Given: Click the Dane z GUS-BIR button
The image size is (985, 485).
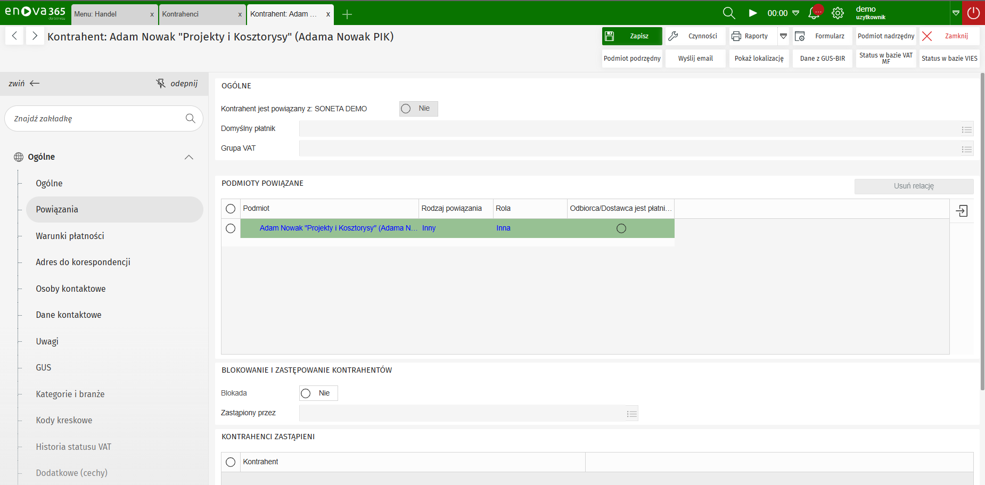Looking at the screenshot, I should (x=822, y=59).
